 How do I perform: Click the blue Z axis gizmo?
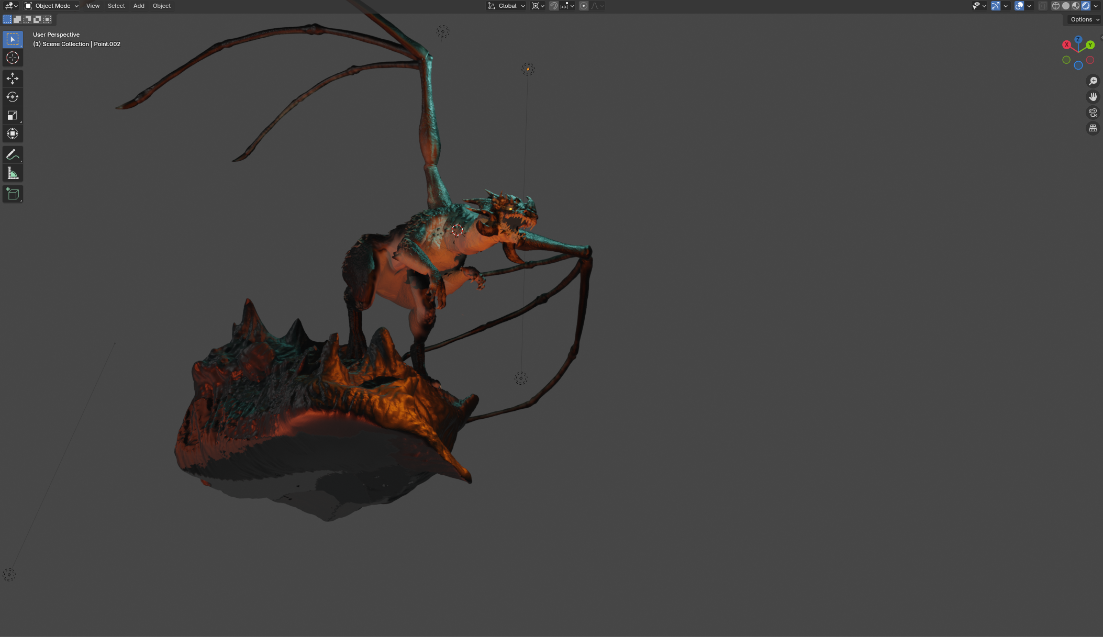[1078, 39]
